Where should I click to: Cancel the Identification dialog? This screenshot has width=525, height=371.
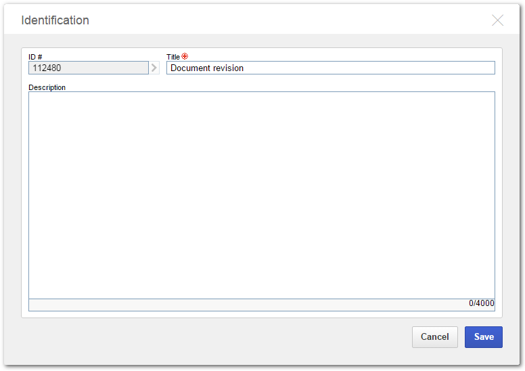(x=434, y=337)
